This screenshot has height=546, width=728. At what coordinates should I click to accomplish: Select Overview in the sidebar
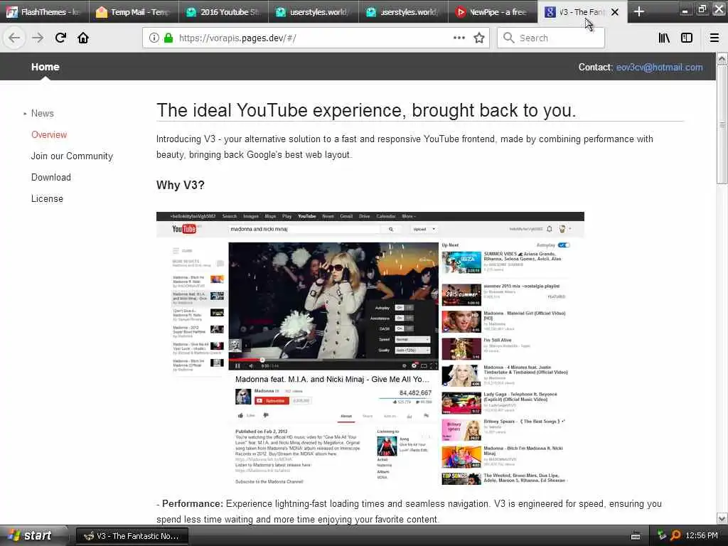[x=49, y=134]
